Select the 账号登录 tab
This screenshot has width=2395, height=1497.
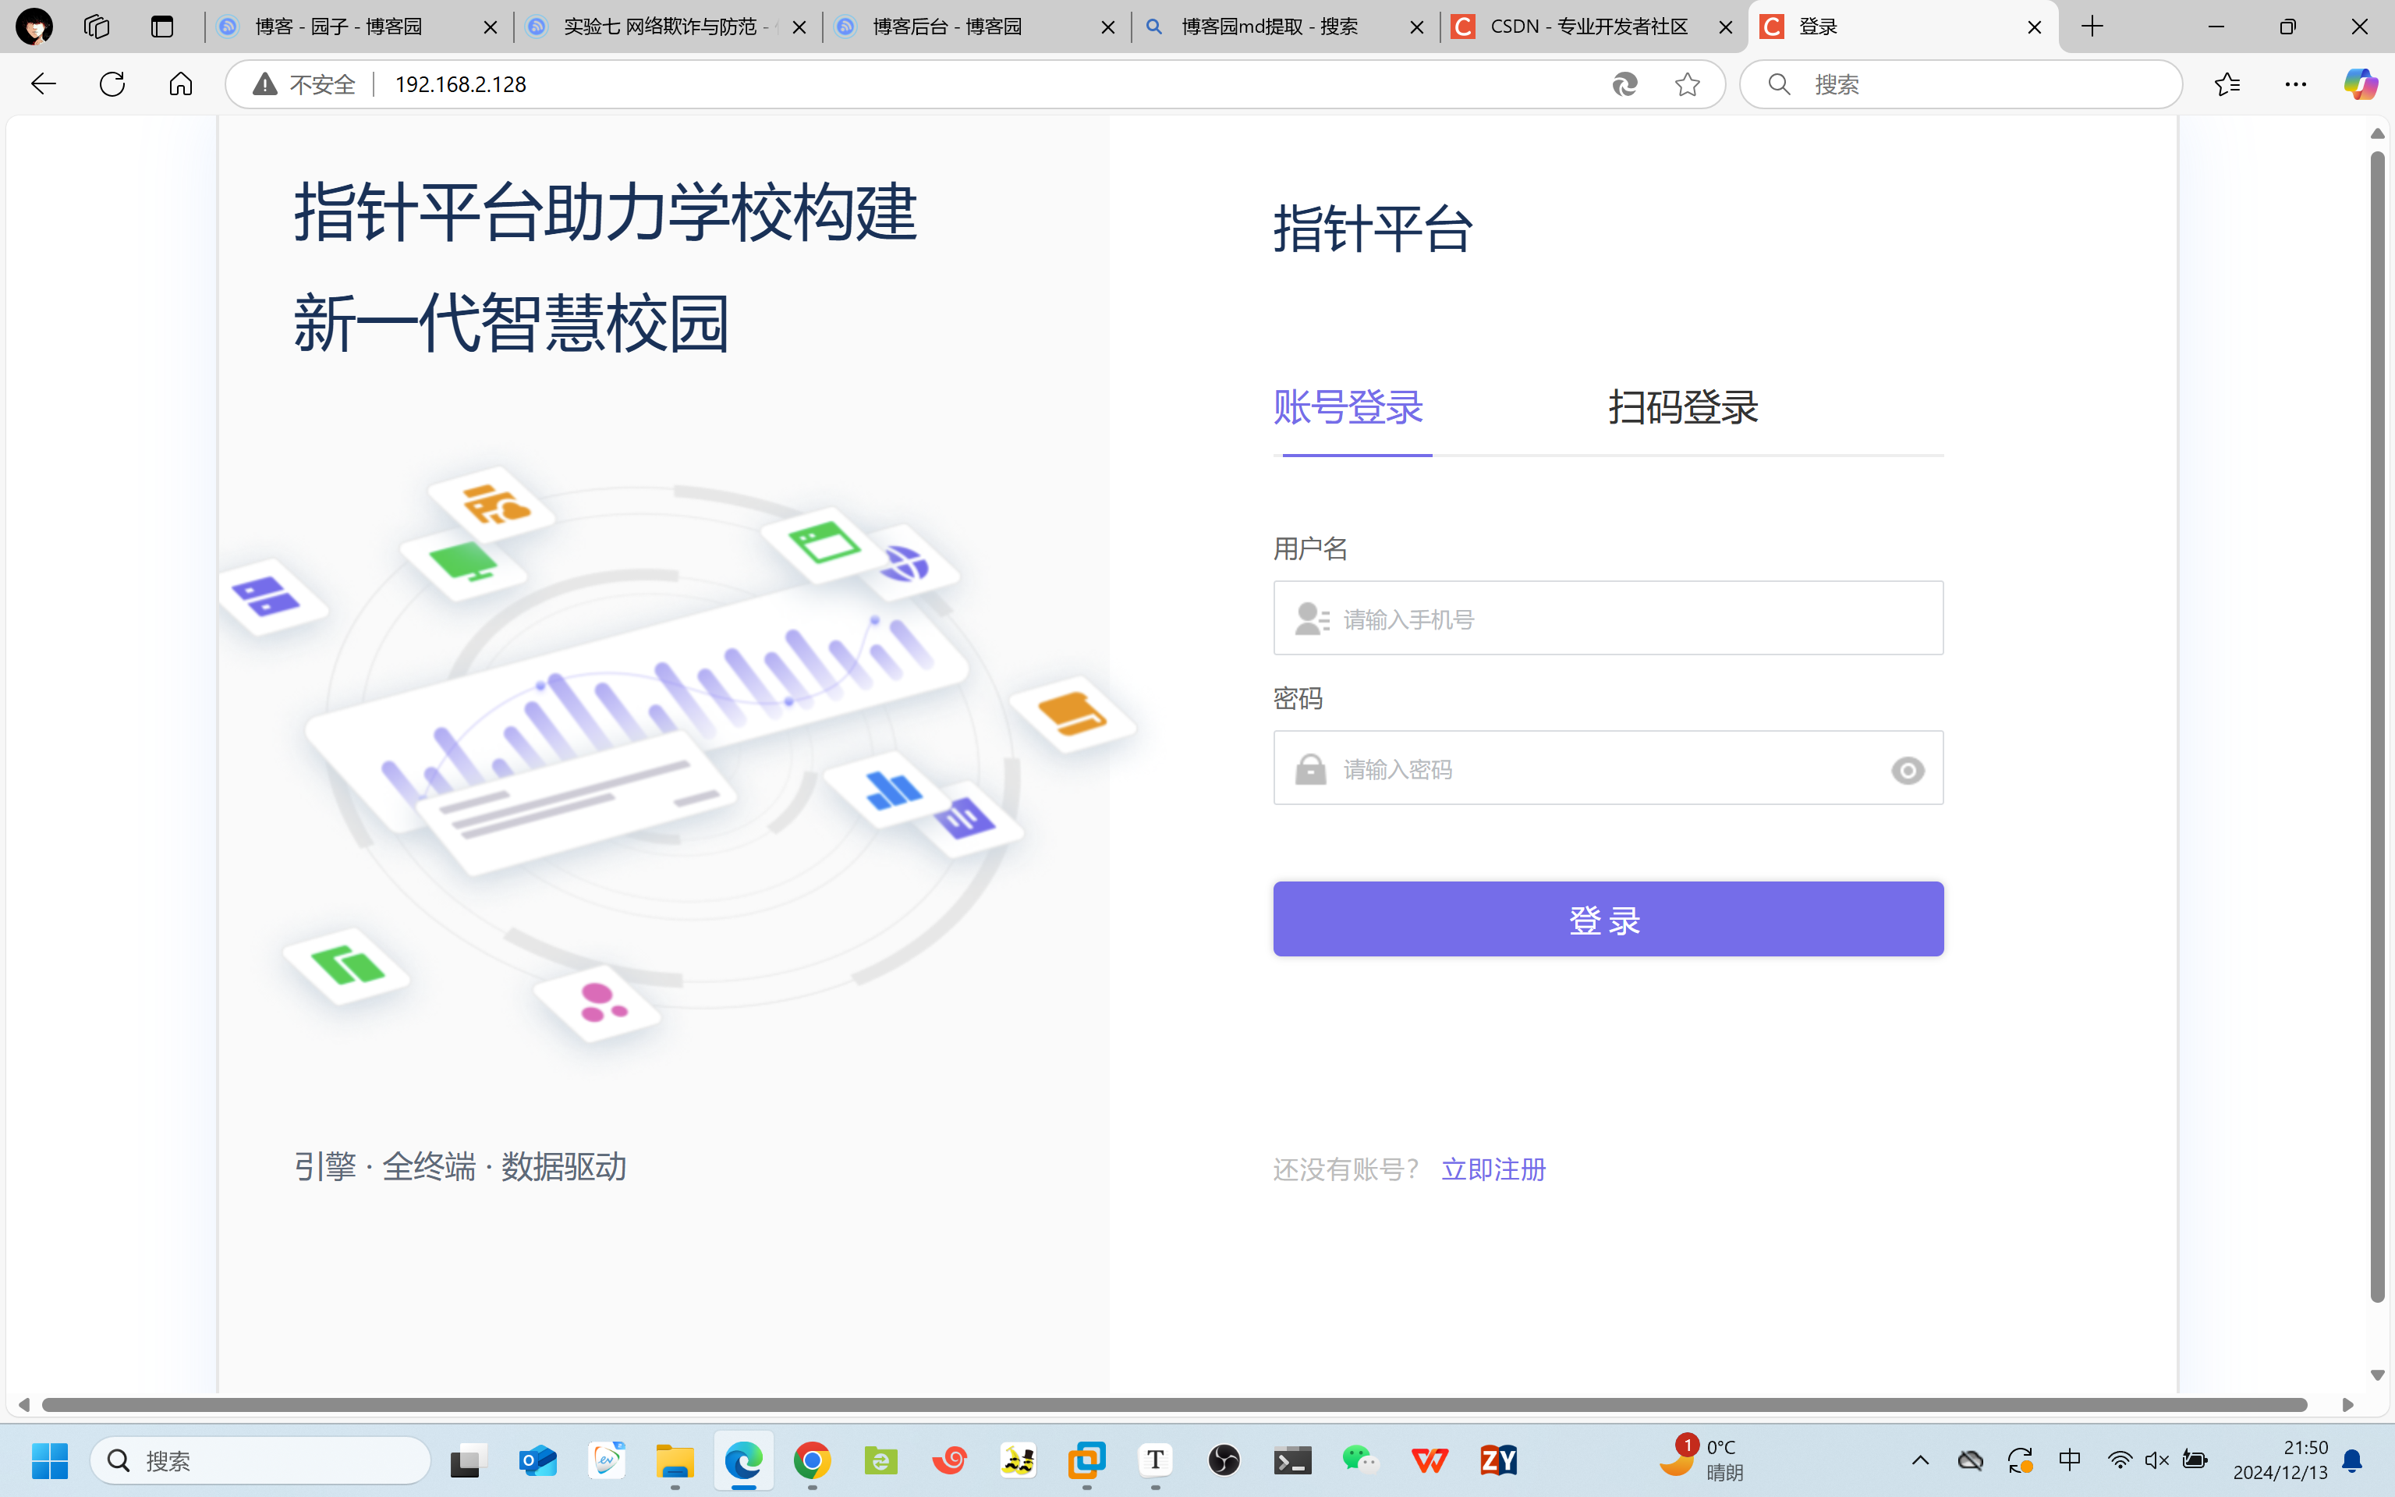pyautogui.click(x=1348, y=407)
